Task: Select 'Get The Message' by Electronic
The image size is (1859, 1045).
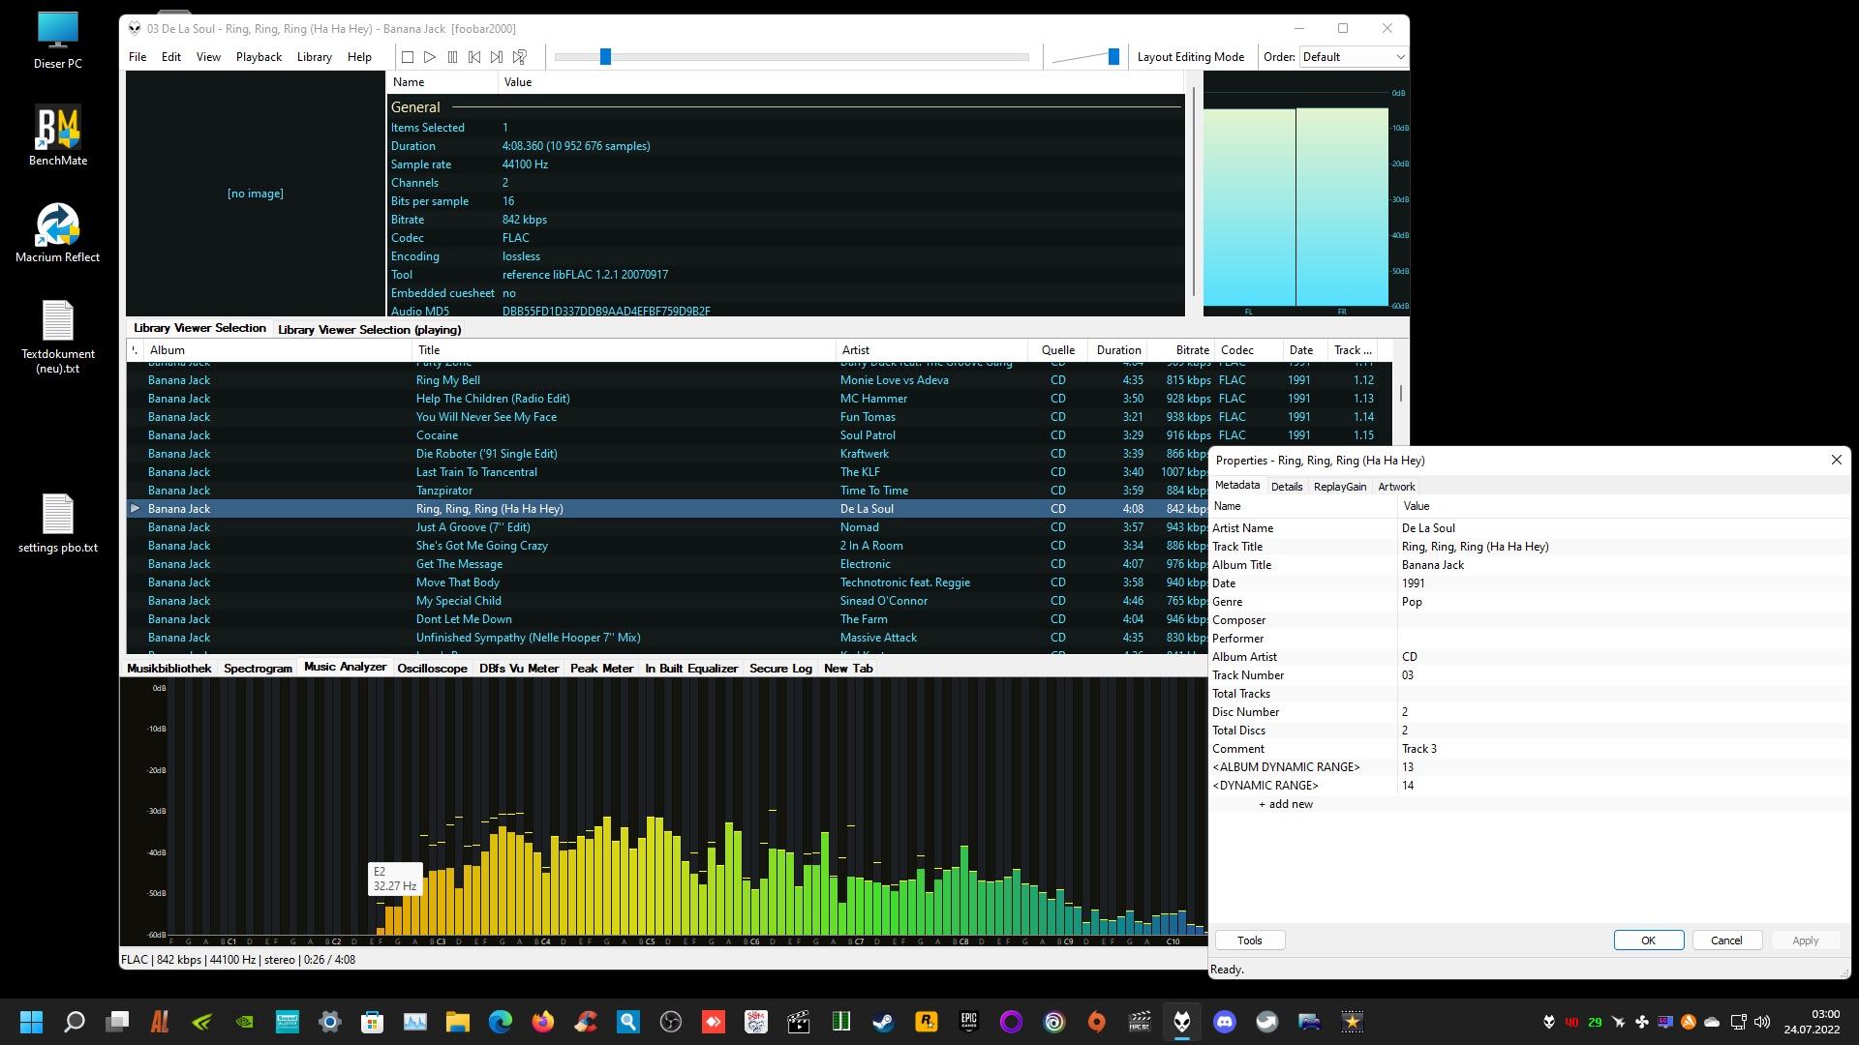Action: (x=668, y=564)
